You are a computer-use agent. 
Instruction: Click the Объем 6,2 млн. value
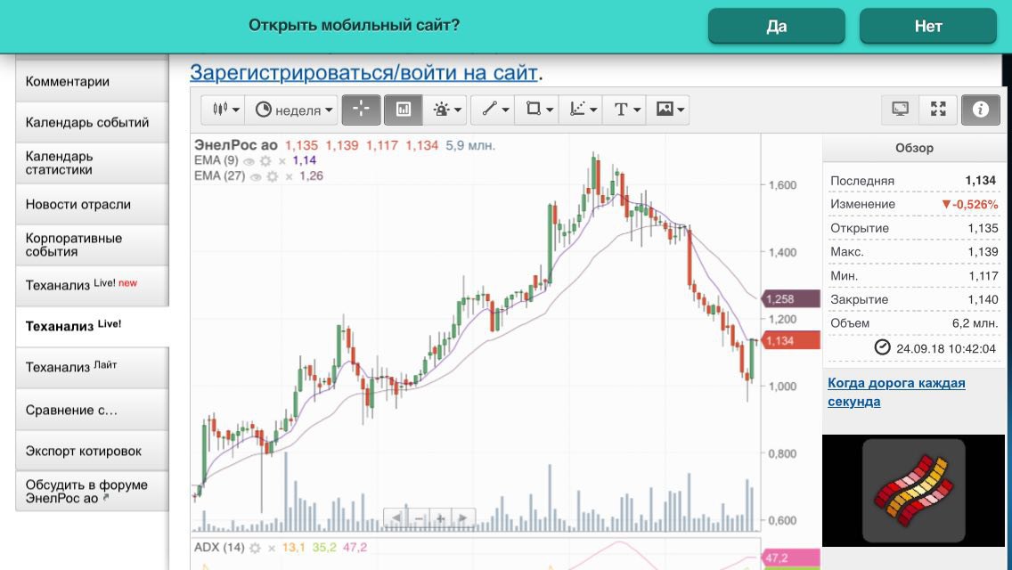[x=975, y=322]
